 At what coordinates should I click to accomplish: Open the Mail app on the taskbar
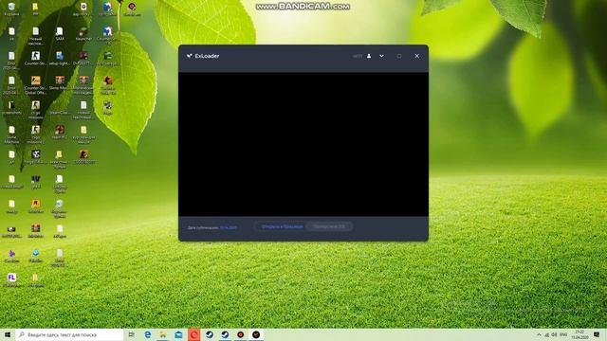pyautogui.click(x=178, y=334)
